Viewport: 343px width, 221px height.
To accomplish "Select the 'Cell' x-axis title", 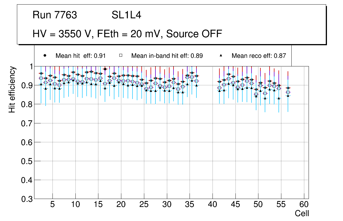I will [x=302, y=214].
